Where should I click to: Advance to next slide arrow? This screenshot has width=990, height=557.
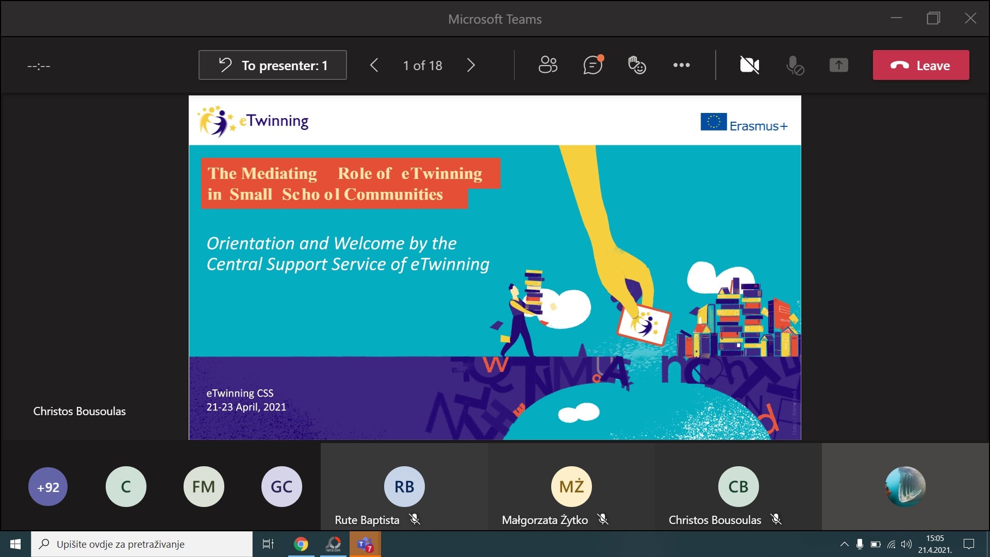471,65
